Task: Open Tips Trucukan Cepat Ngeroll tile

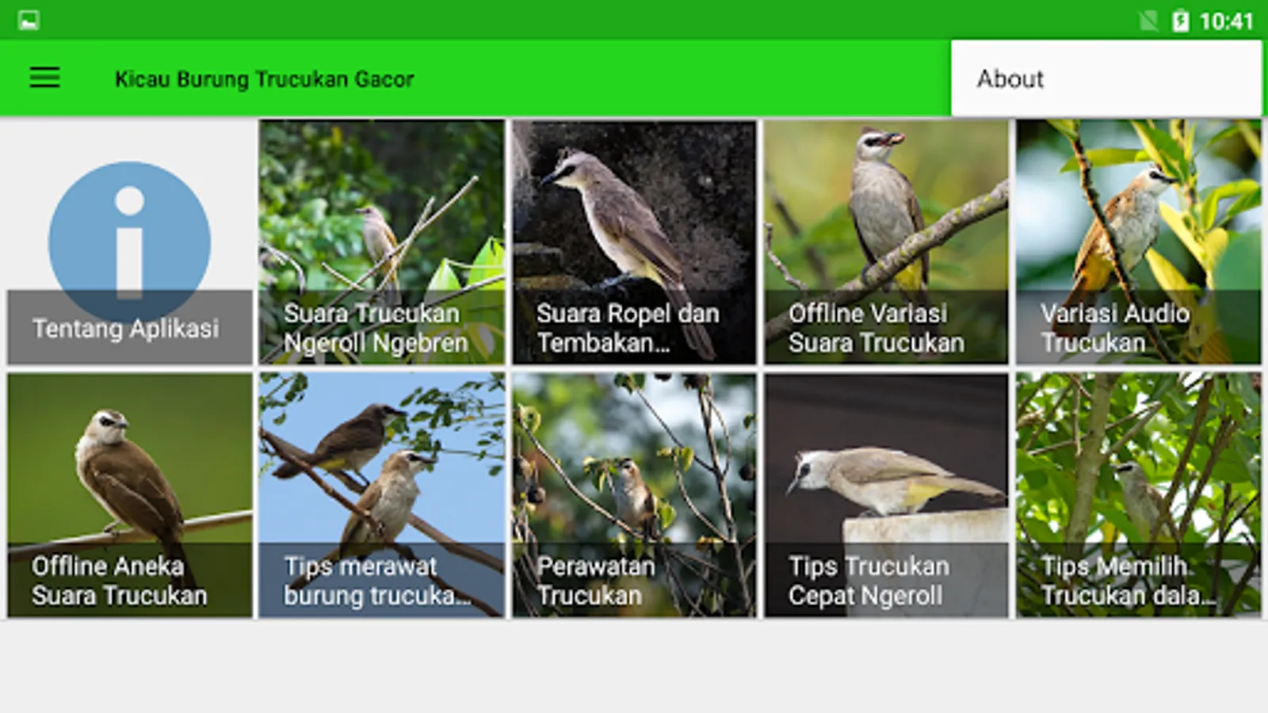Action: [886, 495]
